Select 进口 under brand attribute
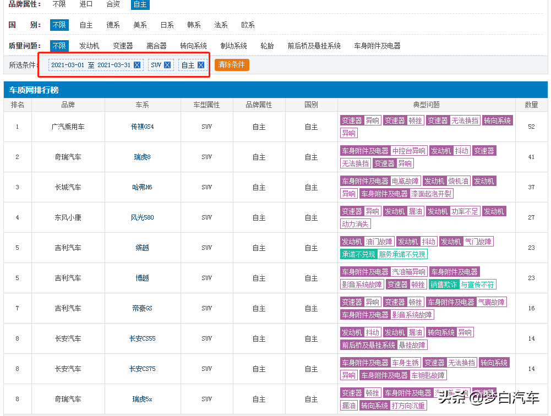The width and height of the screenshot is (551, 416). 86,4
